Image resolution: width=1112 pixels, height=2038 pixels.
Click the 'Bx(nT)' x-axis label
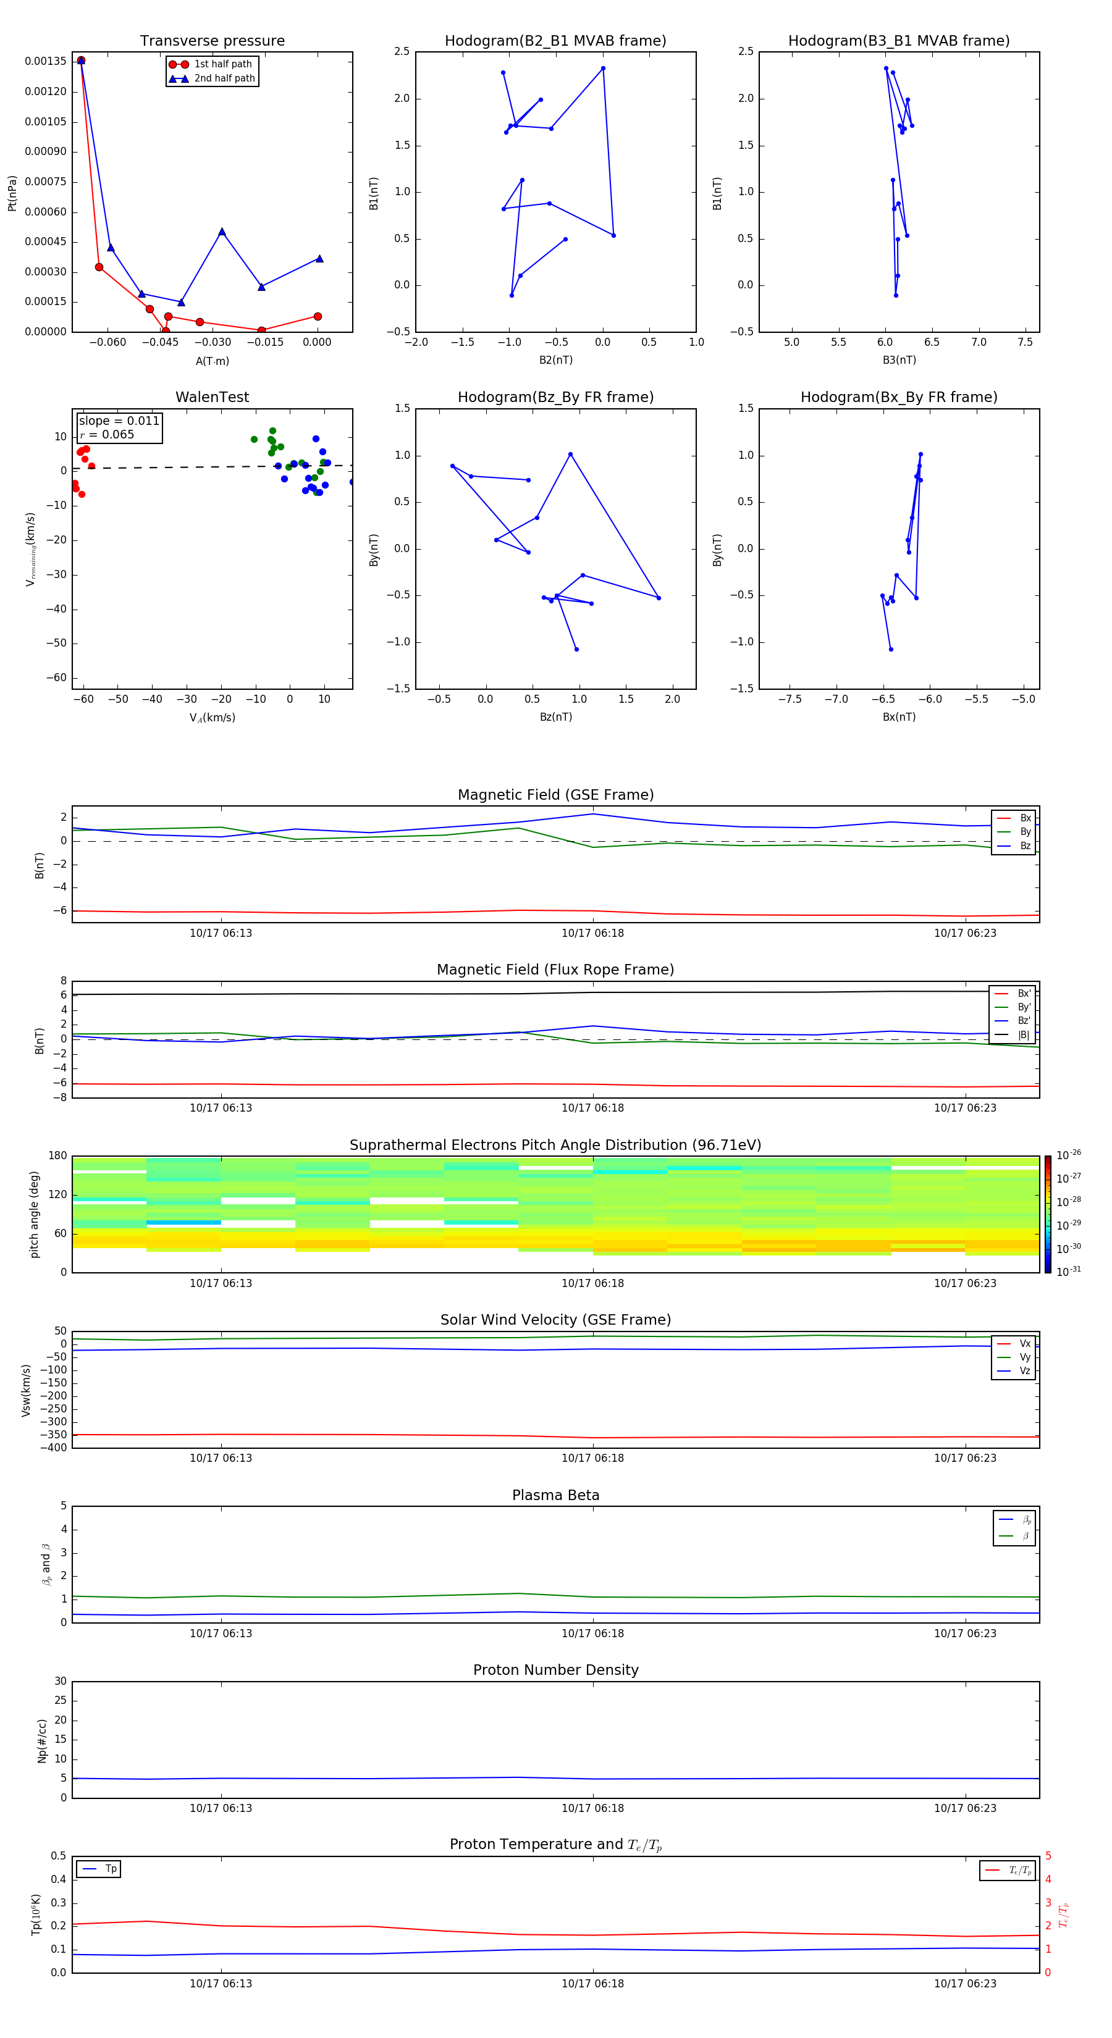point(899,717)
